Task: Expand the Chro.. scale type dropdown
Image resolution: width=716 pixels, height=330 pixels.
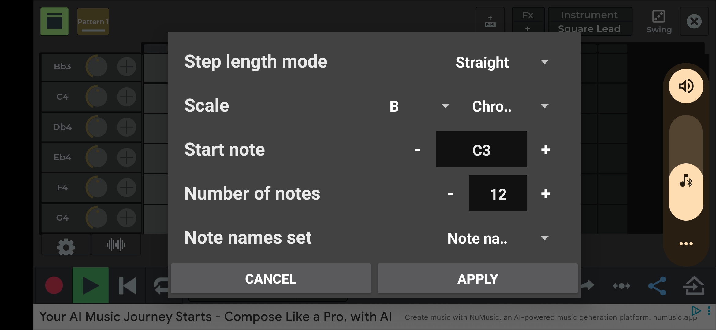Action: (x=509, y=106)
